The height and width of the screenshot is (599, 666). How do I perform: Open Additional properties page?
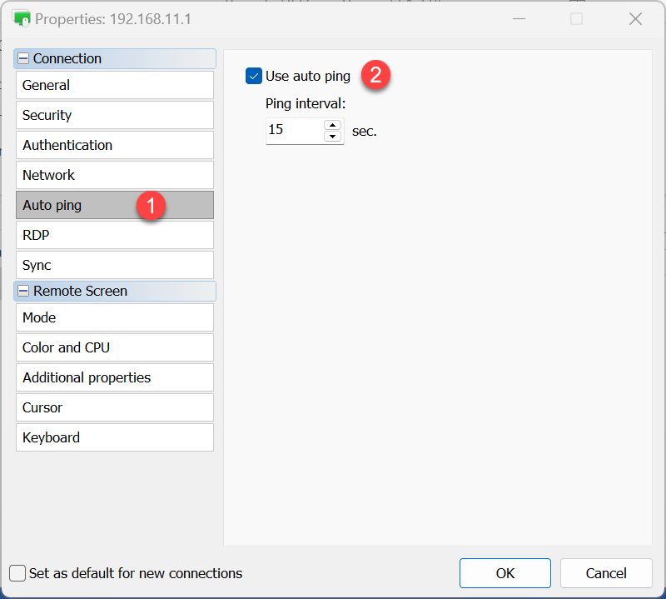pos(114,377)
